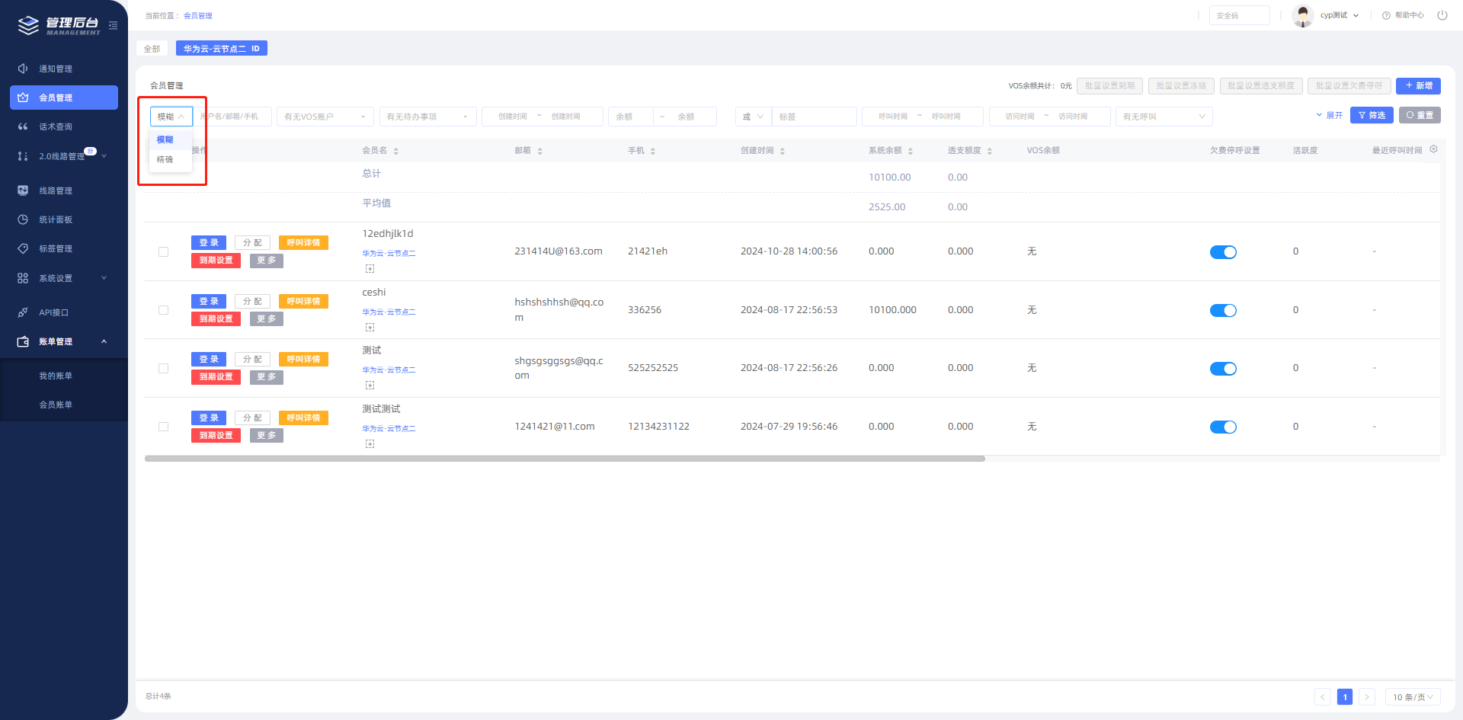Toggle 欠费停呼 switch for 测试测试
1463x720 pixels.
[x=1223, y=427]
